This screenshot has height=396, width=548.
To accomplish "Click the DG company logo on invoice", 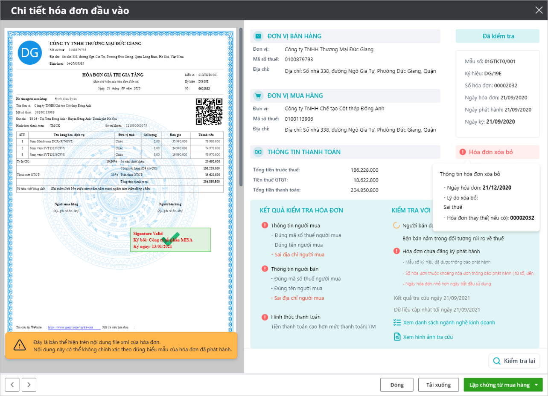I will (x=30, y=53).
